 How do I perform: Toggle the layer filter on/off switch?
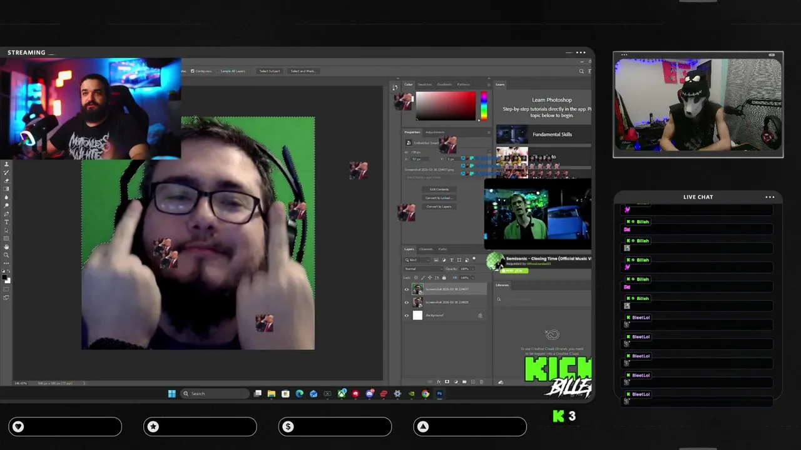pyautogui.click(x=474, y=258)
